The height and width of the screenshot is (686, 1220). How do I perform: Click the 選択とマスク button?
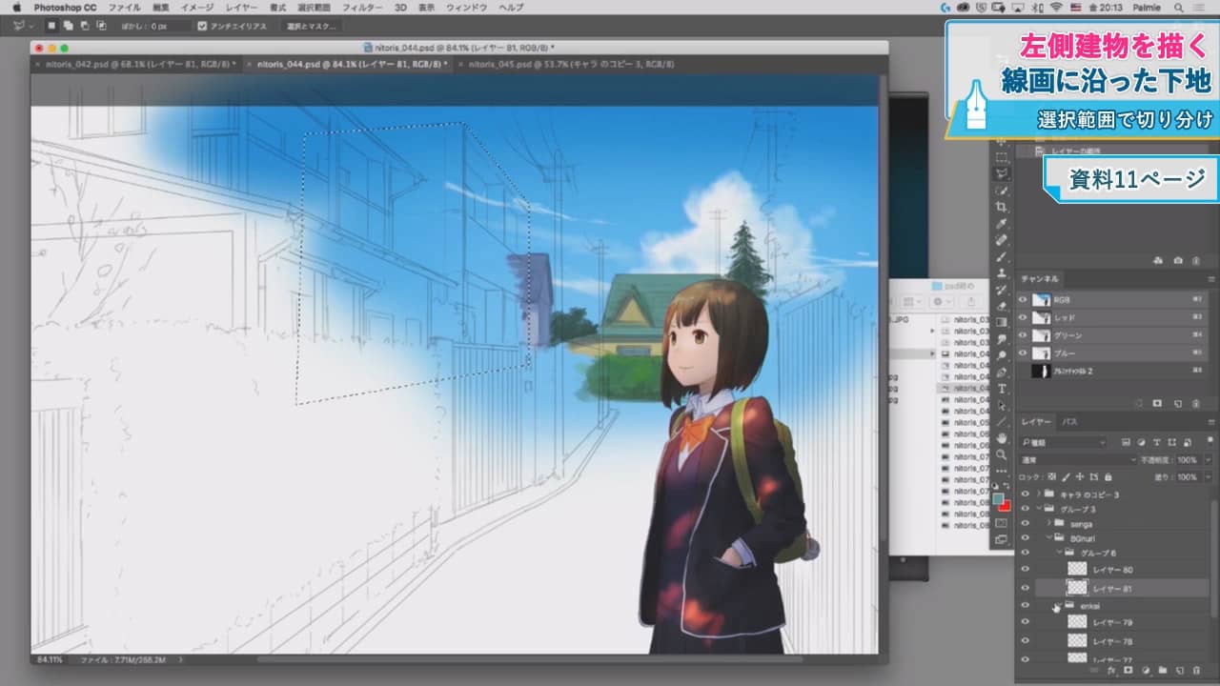[x=311, y=26]
